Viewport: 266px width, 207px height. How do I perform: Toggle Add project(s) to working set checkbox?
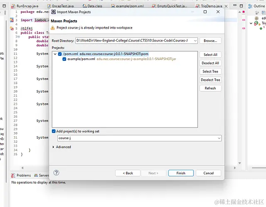[54, 131]
